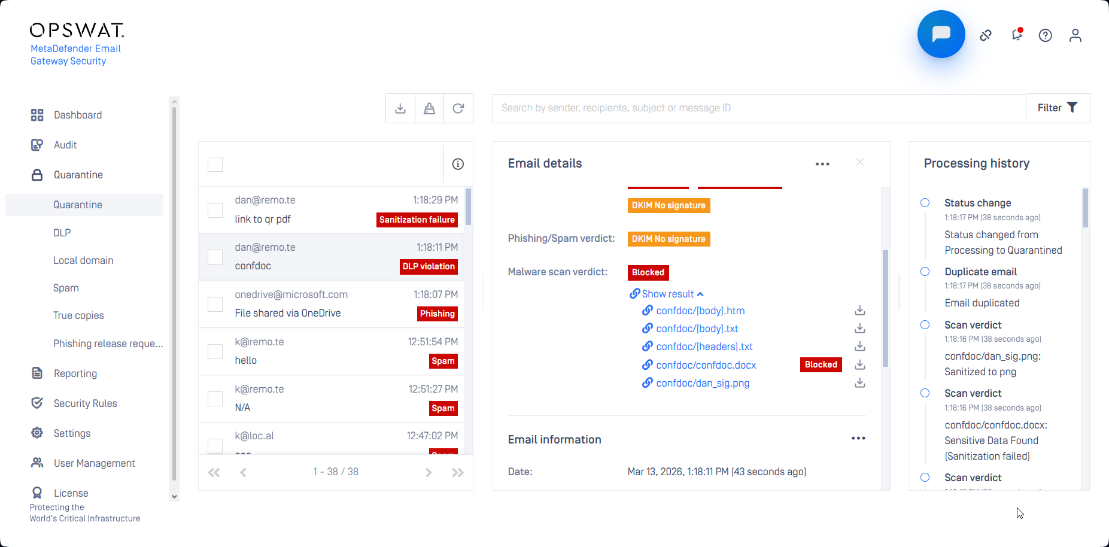Screen dimensions: 1109x547
Task: Open the blue chat support bubble
Action: pyautogui.click(x=941, y=34)
